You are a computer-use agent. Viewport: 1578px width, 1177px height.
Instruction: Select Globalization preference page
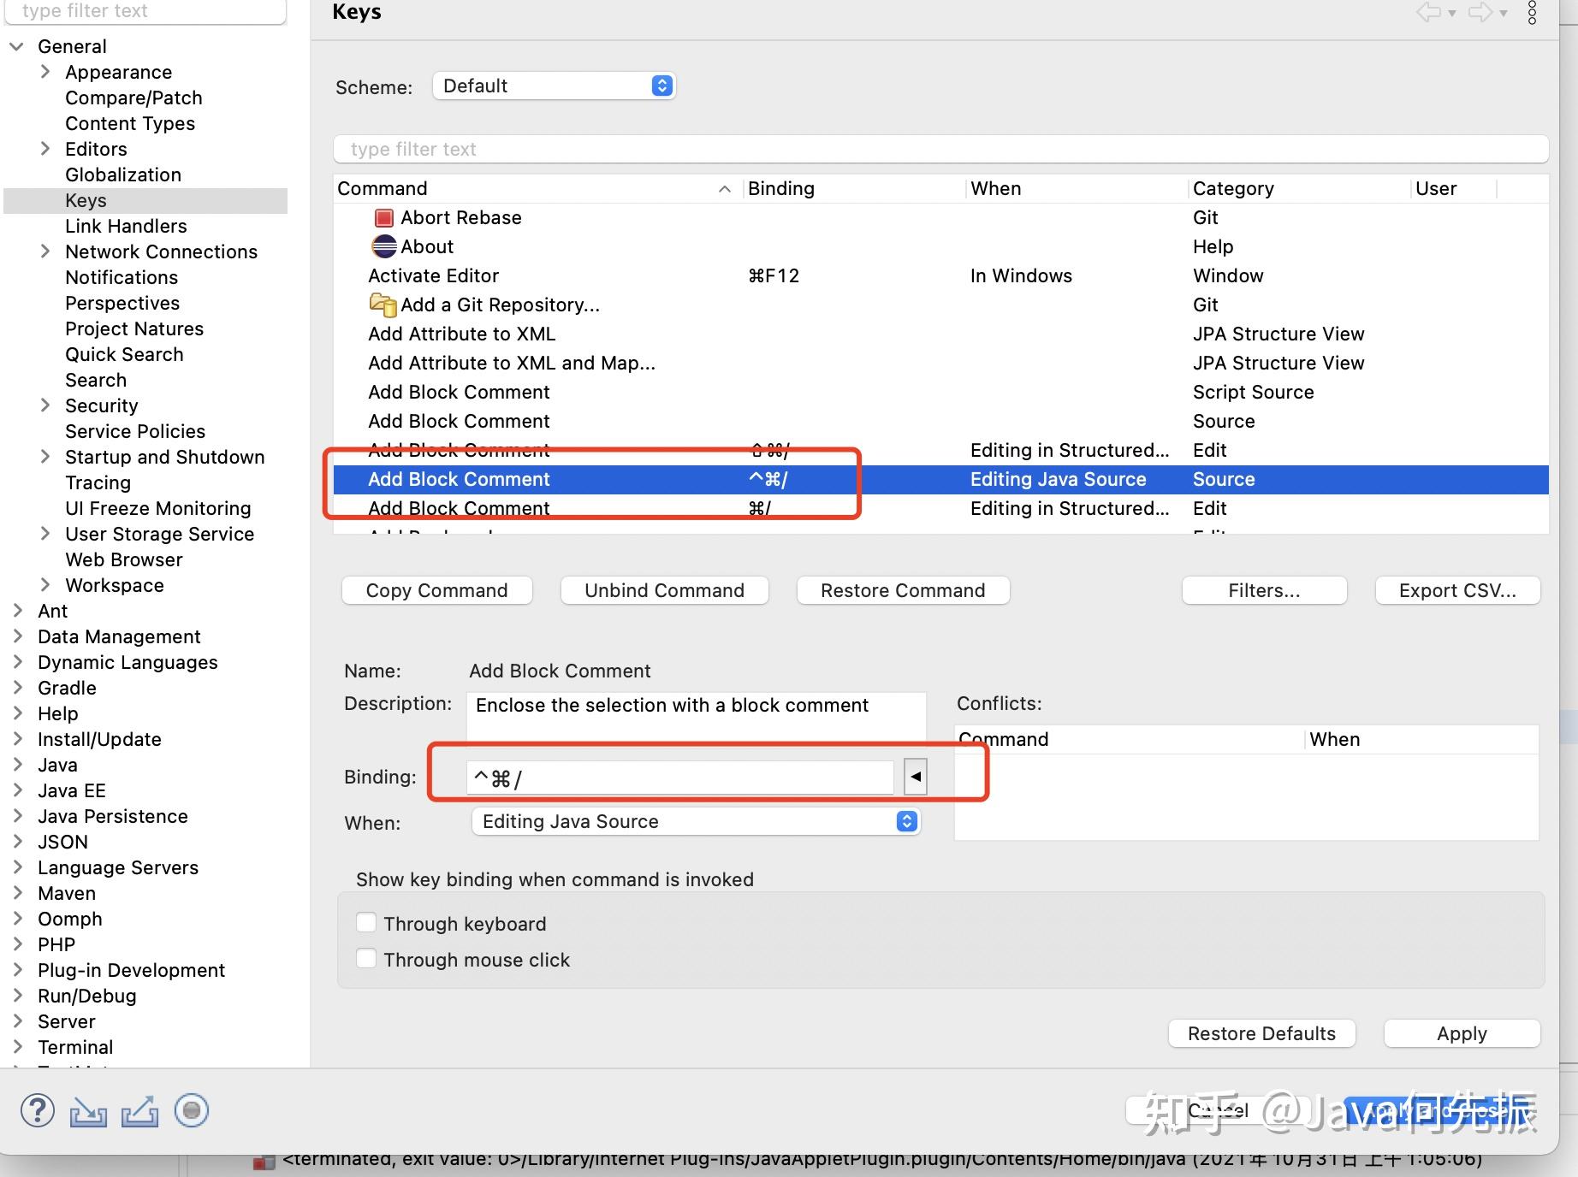(x=123, y=174)
